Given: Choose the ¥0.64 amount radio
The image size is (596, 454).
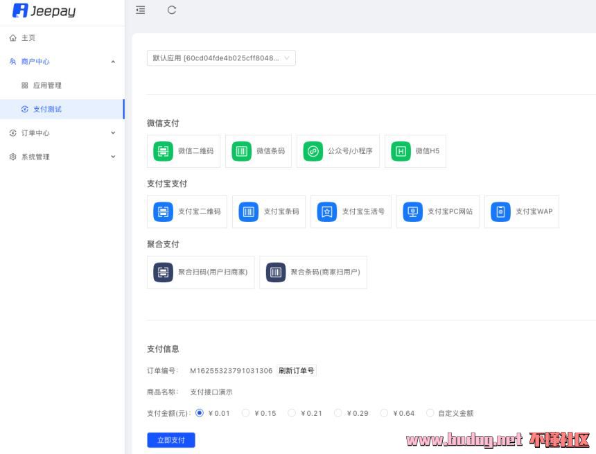Looking at the screenshot, I should click(384, 413).
